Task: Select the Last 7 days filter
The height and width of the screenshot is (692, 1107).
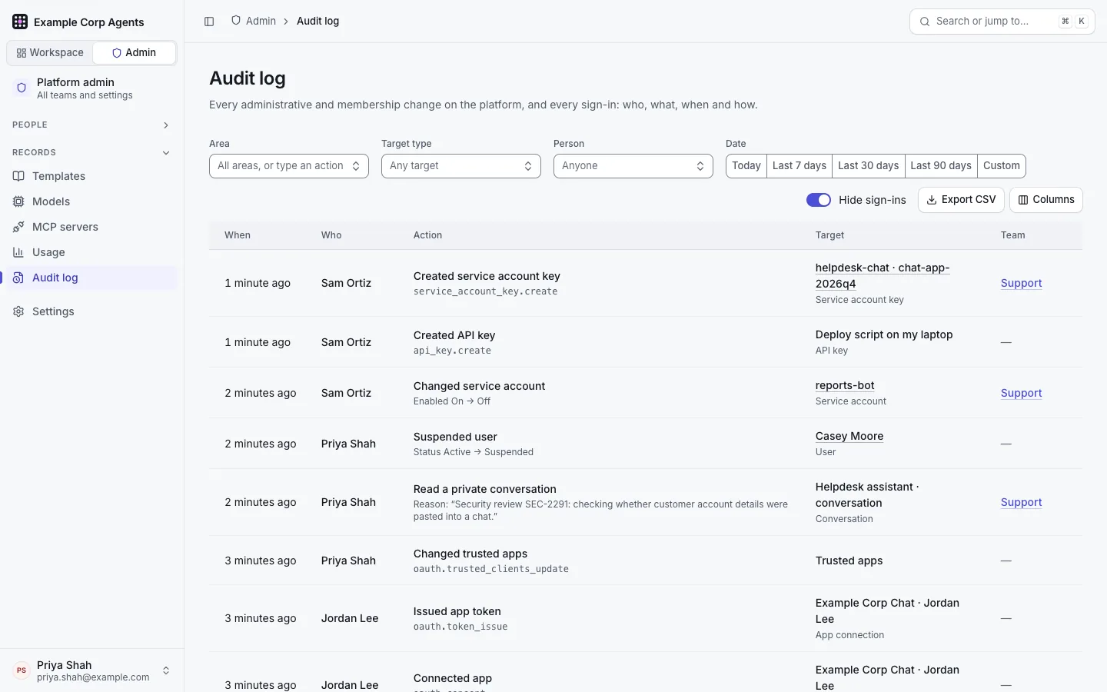Action: click(x=799, y=166)
